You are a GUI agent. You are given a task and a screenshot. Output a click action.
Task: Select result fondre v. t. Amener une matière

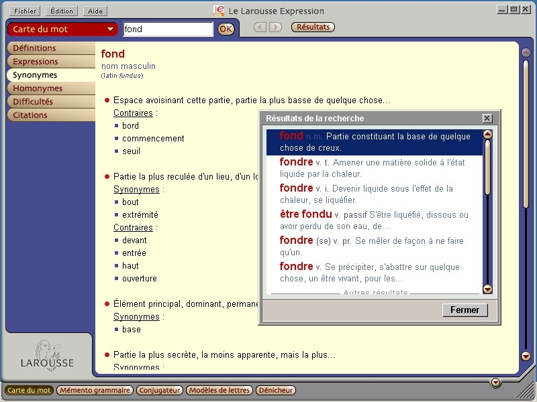(x=375, y=167)
